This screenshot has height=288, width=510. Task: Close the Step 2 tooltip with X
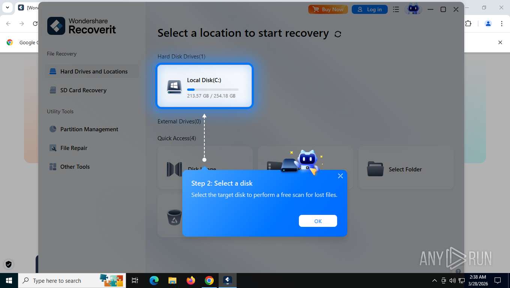(340, 176)
